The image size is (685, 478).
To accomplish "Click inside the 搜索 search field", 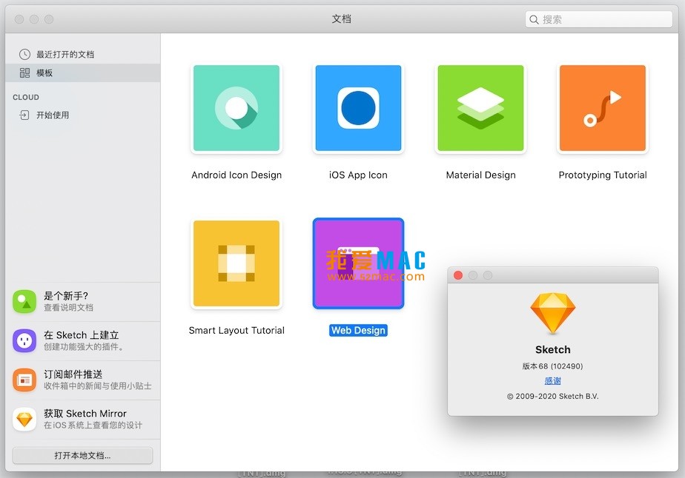I will [x=598, y=19].
